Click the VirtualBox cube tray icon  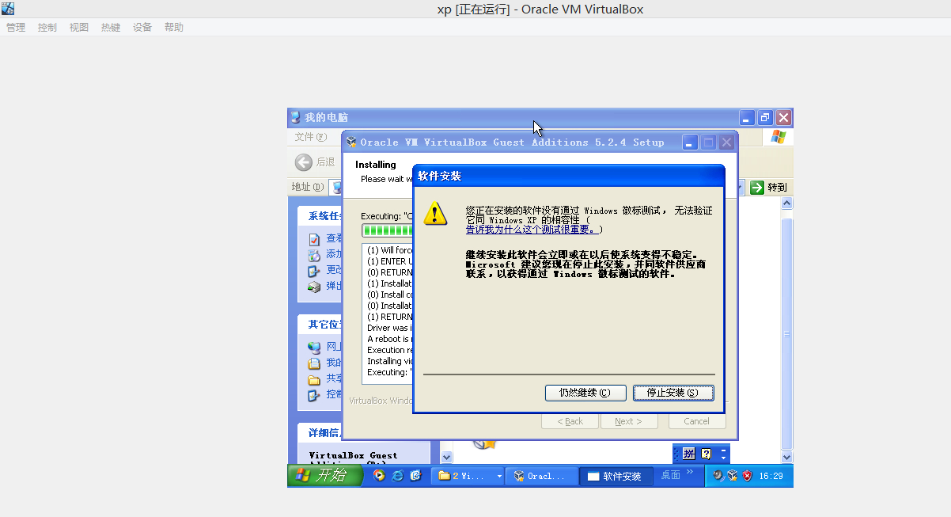732,476
